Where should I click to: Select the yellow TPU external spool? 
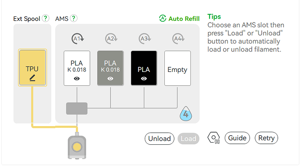(33, 68)
